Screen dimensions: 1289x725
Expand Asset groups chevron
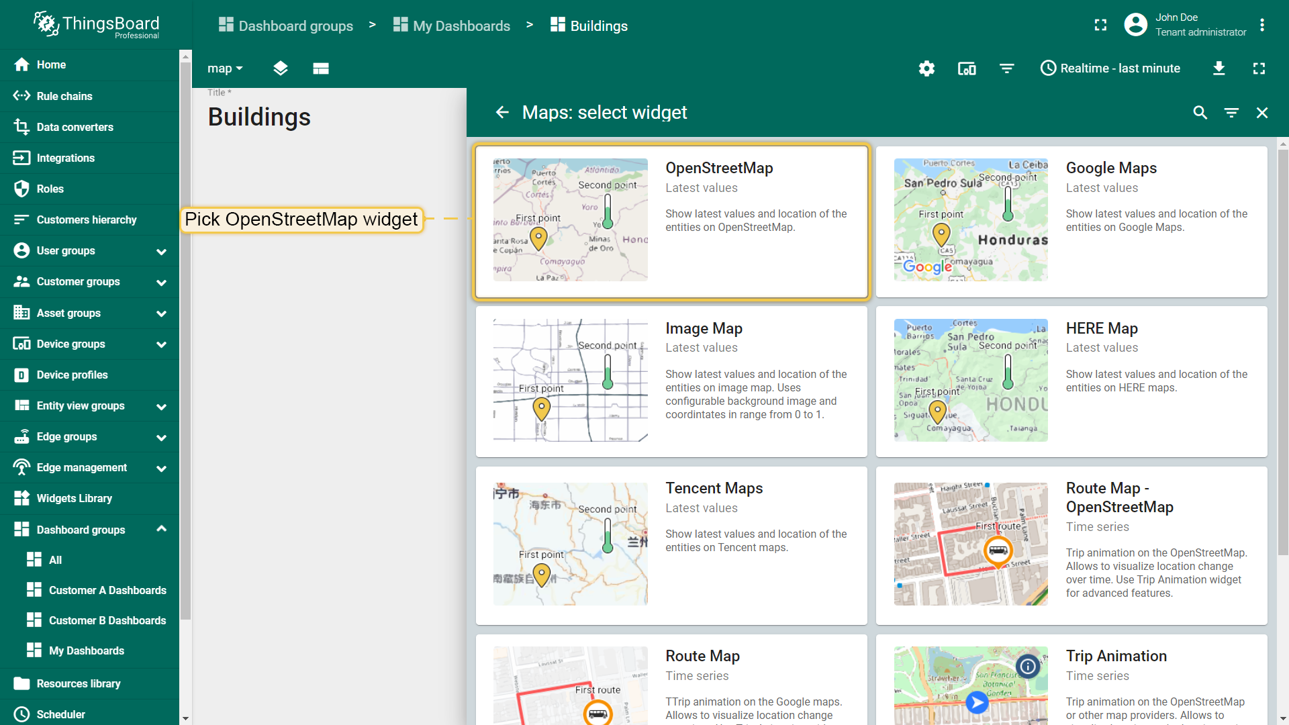tap(161, 313)
